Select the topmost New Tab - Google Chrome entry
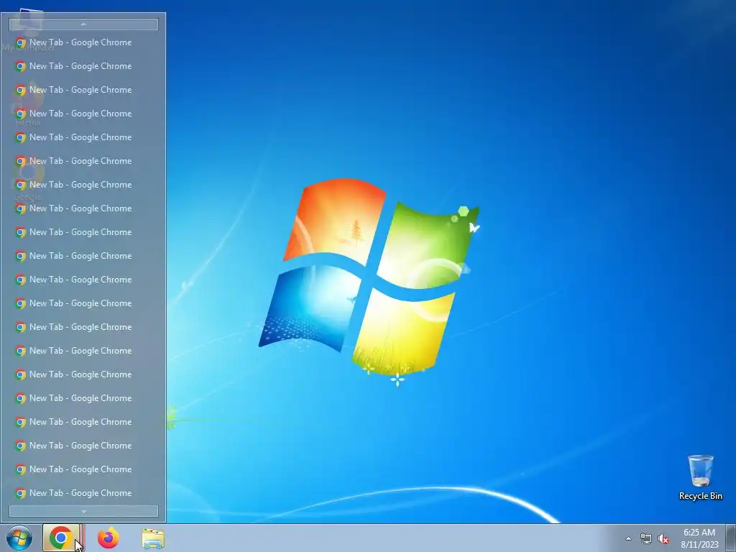This screenshot has height=552, width=736. tap(83, 42)
